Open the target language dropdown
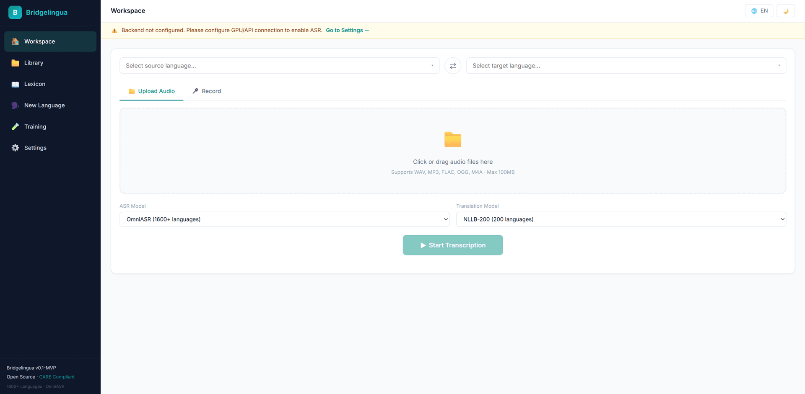Screen dimensions: 805x394 click(626, 66)
